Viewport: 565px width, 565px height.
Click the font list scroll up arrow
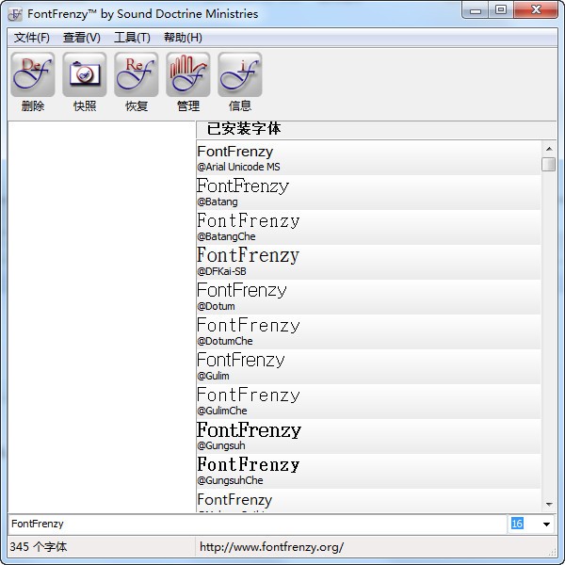pos(549,149)
